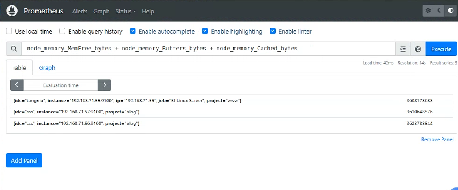Switch to the Graph tab in panel
Screen dimensions: 458x190
[x=47, y=68]
